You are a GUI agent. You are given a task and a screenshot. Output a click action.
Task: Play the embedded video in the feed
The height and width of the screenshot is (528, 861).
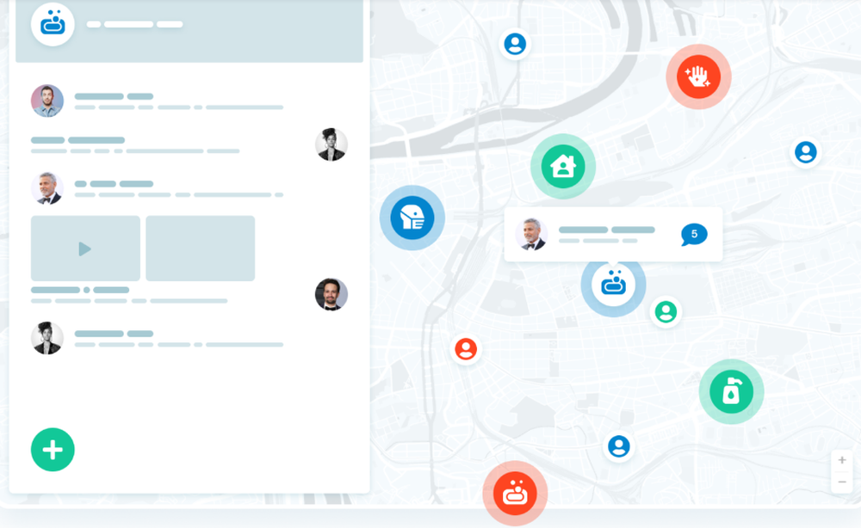[84, 249]
